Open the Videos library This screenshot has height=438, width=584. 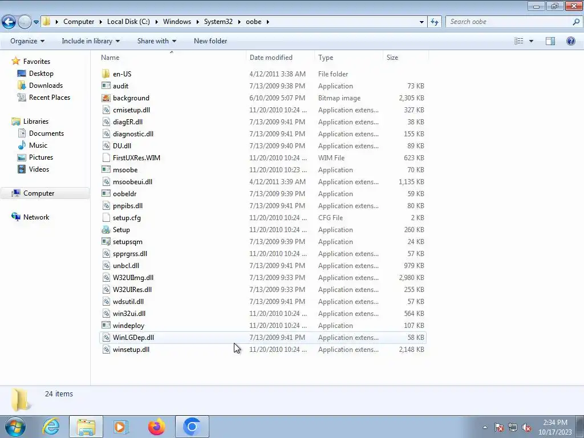39,169
